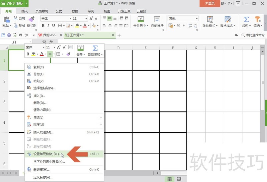The image size is (267, 182).
Task: Open the 开发工具 ribbon tab
Action: [124, 11]
